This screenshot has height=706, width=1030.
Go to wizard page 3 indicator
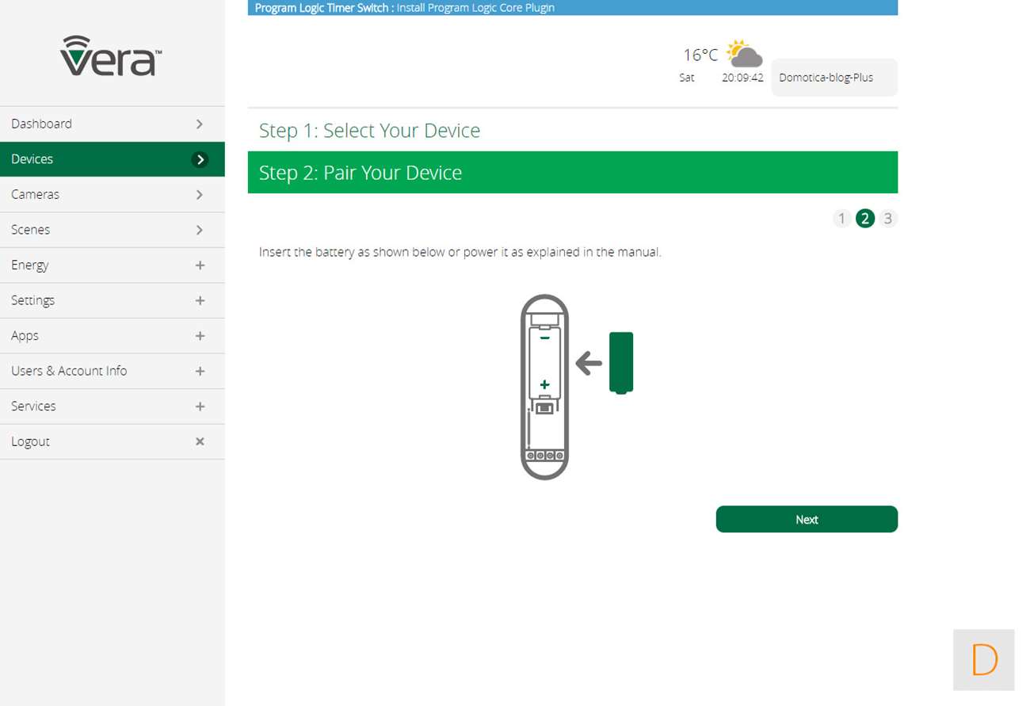887,219
